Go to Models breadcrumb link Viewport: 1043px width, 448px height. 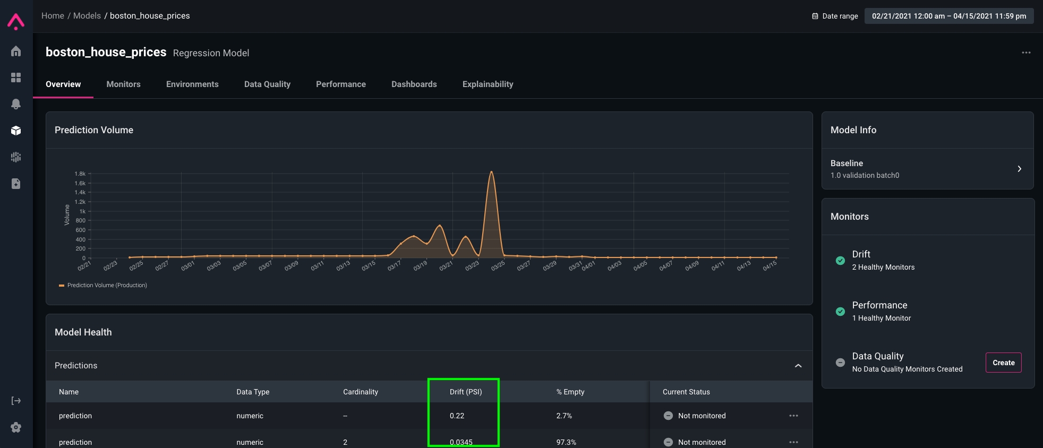(87, 16)
